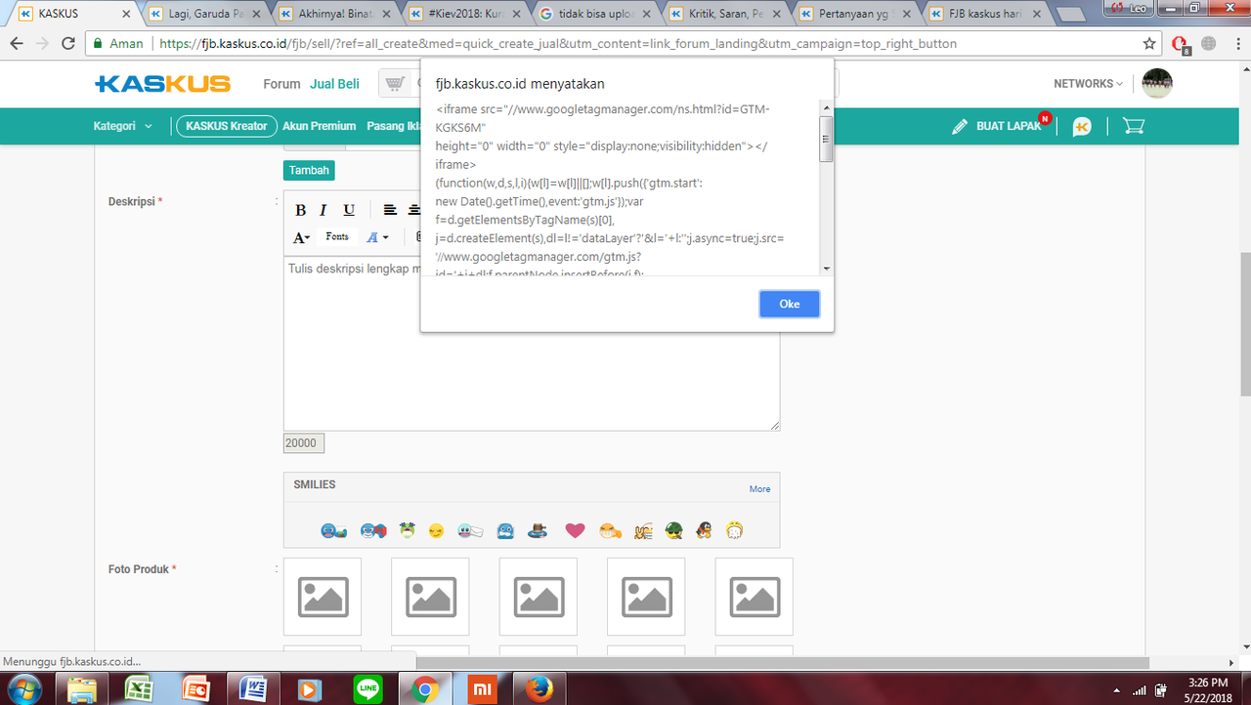Open the KASKUS chat bubble icon
1251x705 pixels.
click(1082, 126)
